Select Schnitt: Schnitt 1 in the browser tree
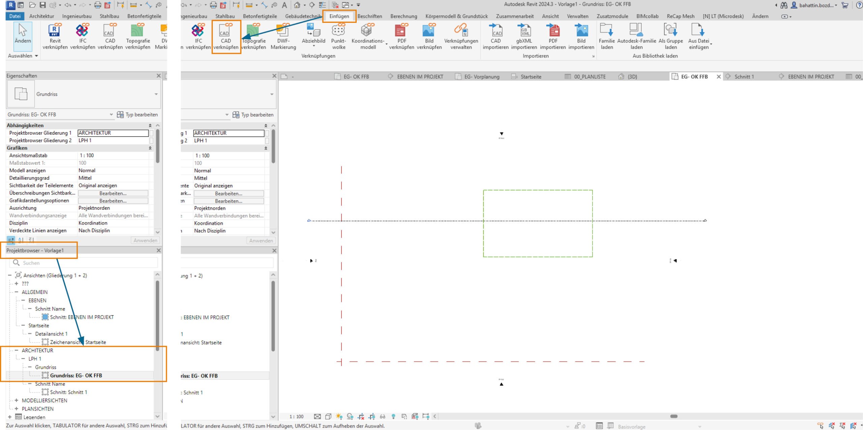The height and width of the screenshot is (430, 863). pos(68,392)
